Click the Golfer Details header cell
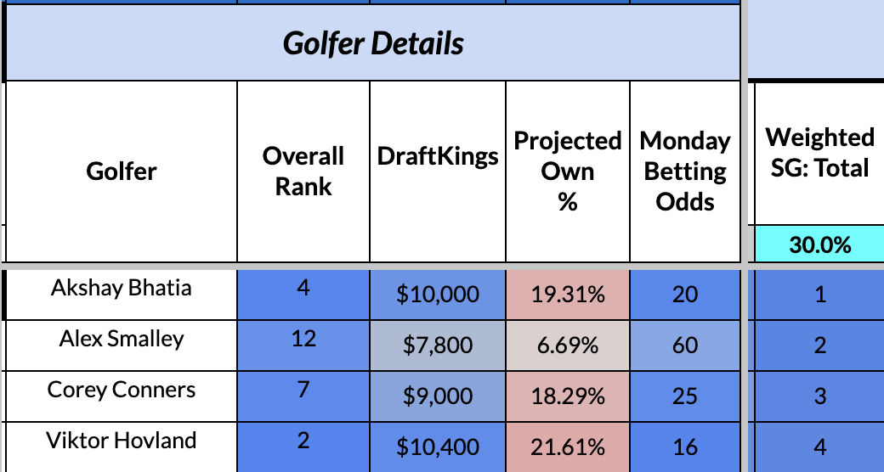The width and height of the screenshot is (884, 472). pos(373,43)
